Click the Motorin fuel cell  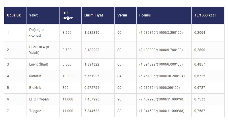(x=35, y=76)
